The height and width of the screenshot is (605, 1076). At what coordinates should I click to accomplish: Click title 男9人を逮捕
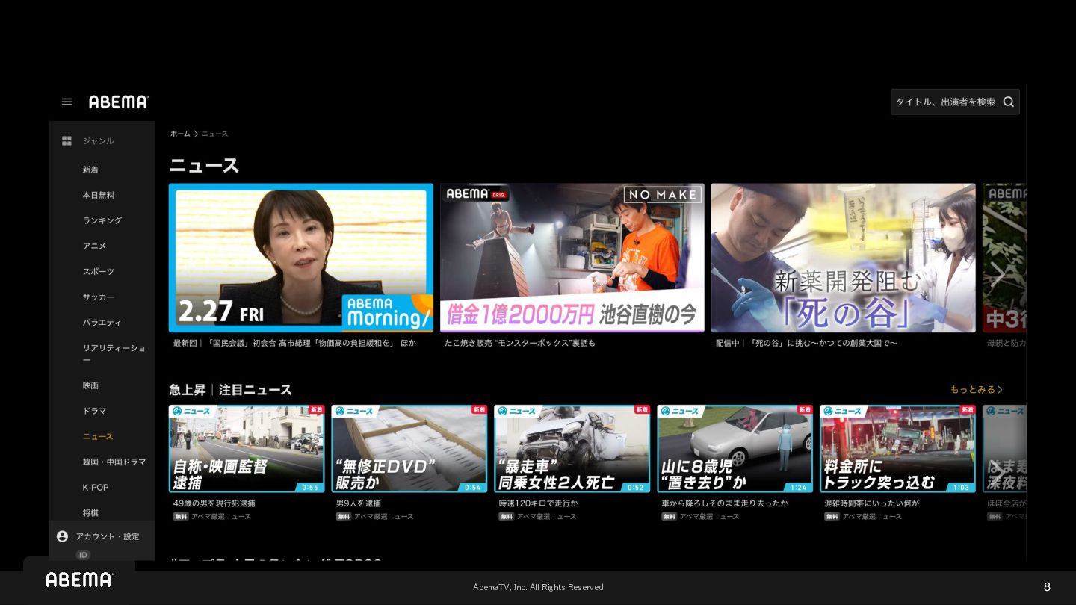359,503
